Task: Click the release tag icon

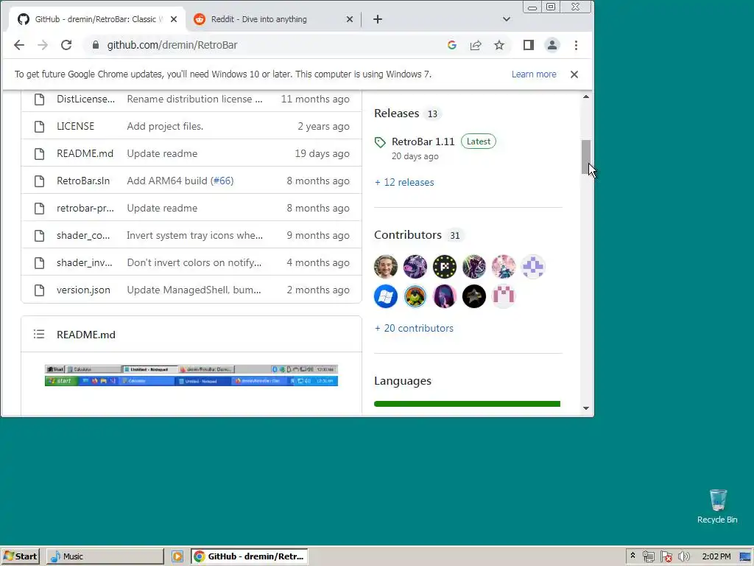Action: pos(380,142)
